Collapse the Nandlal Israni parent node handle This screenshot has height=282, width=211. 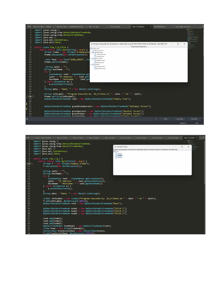click(x=91, y=53)
